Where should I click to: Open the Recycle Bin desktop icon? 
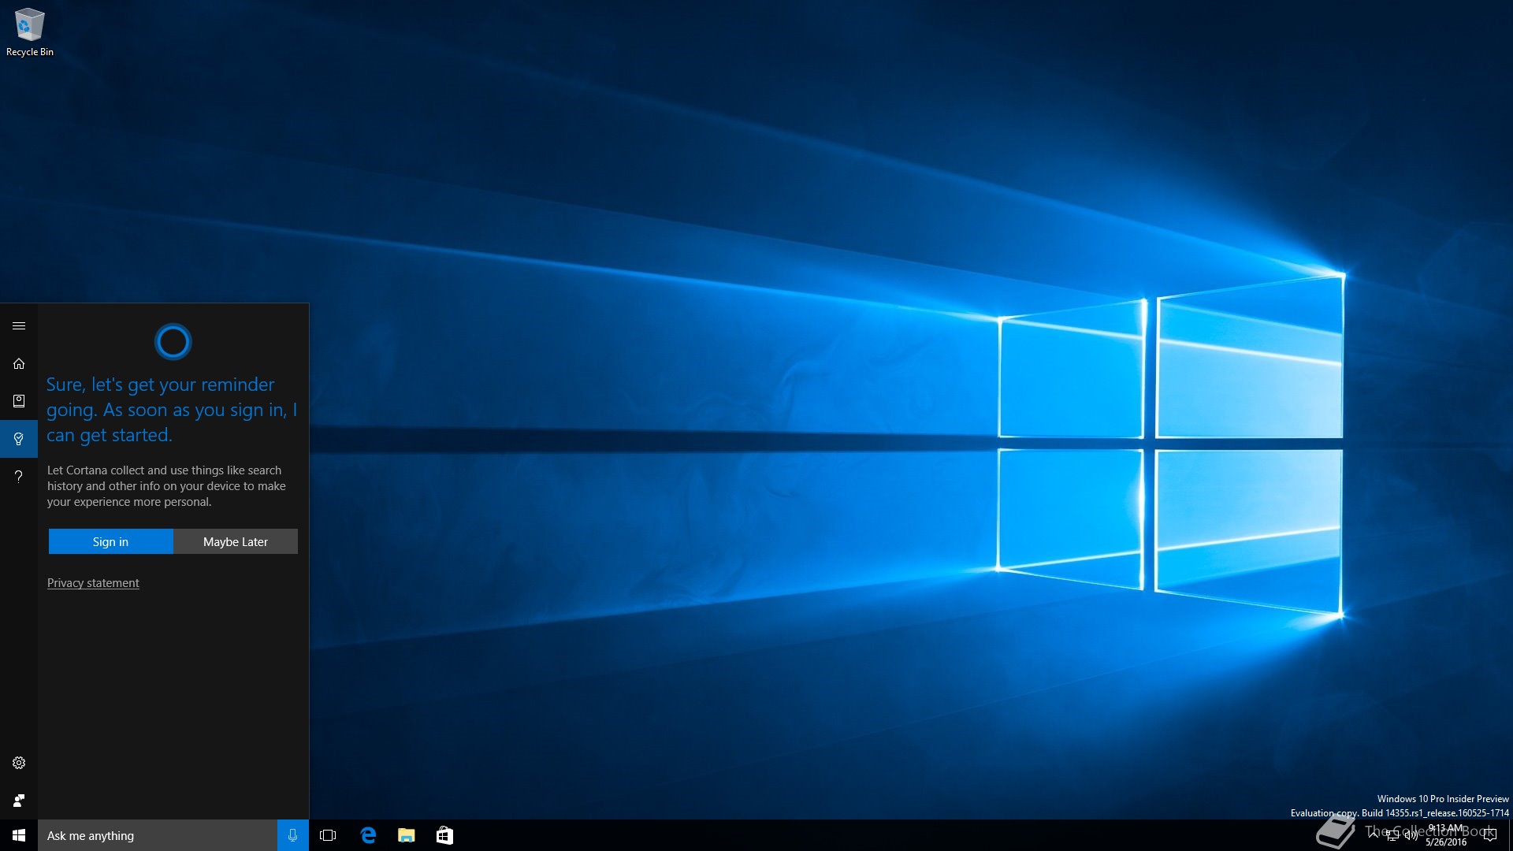[30, 32]
